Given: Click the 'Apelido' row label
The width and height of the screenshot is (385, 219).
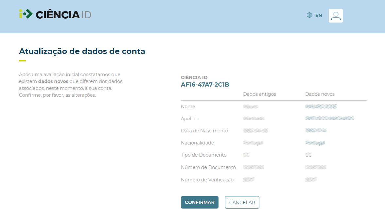Looking at the screenshot, I should point(189,119).
